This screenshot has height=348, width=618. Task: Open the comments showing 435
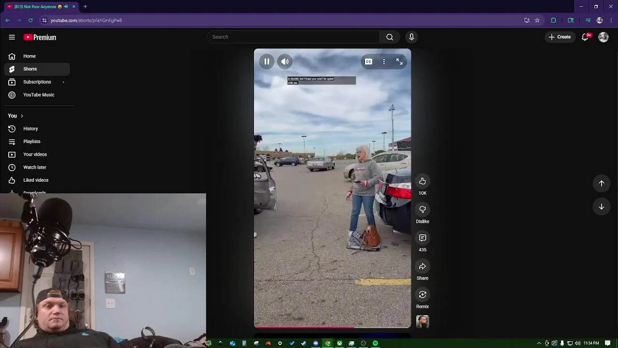click(x=422, y=238)
